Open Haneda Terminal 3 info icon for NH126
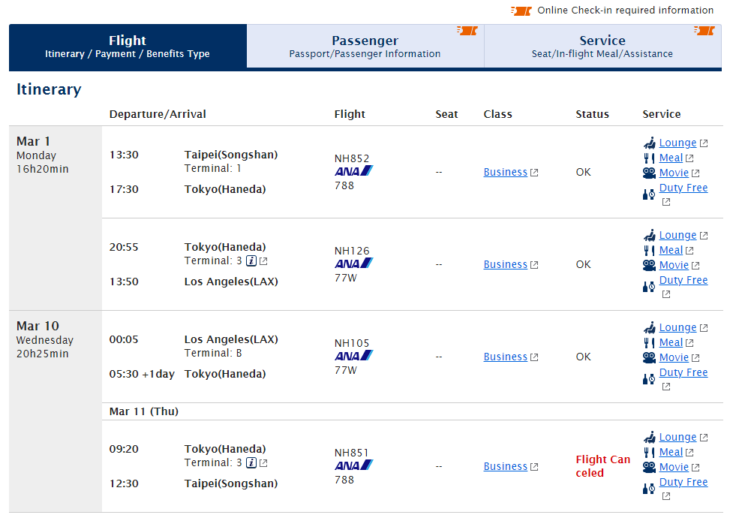The height and width of the screenshot is (524, 733). click(251, 260)
